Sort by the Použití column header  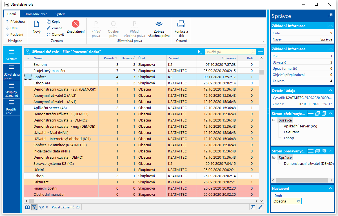(109, 58)
